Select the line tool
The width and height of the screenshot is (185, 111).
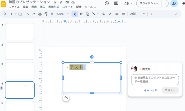(x=94, y=14)
